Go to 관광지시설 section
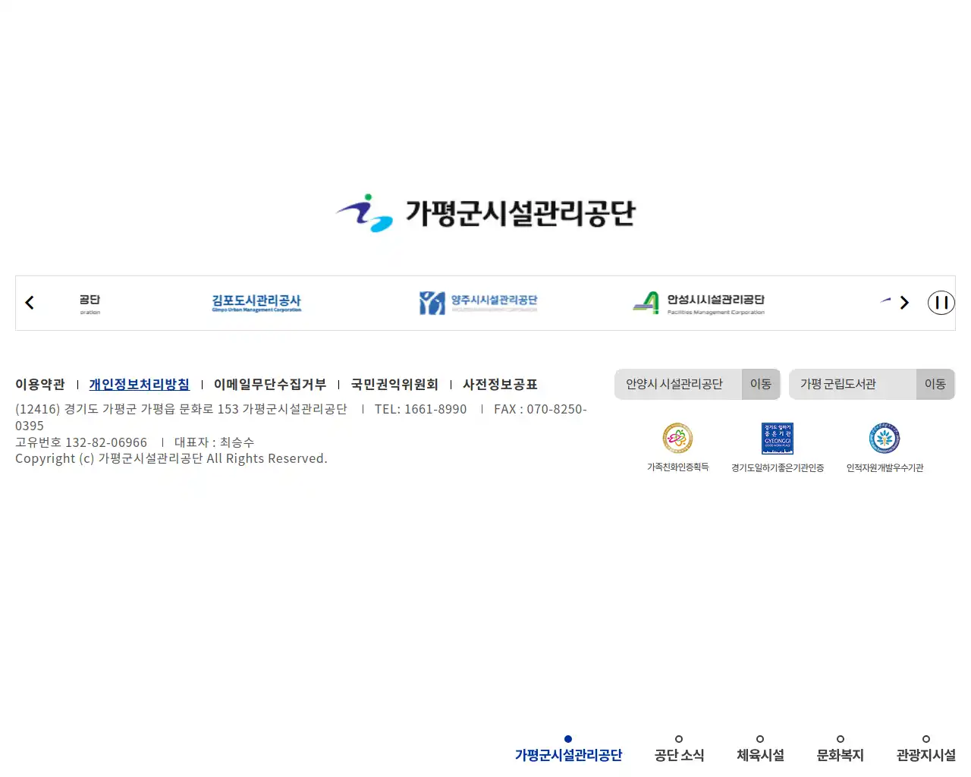This screenshot has width=971, height=777. [x=925, y=749]
